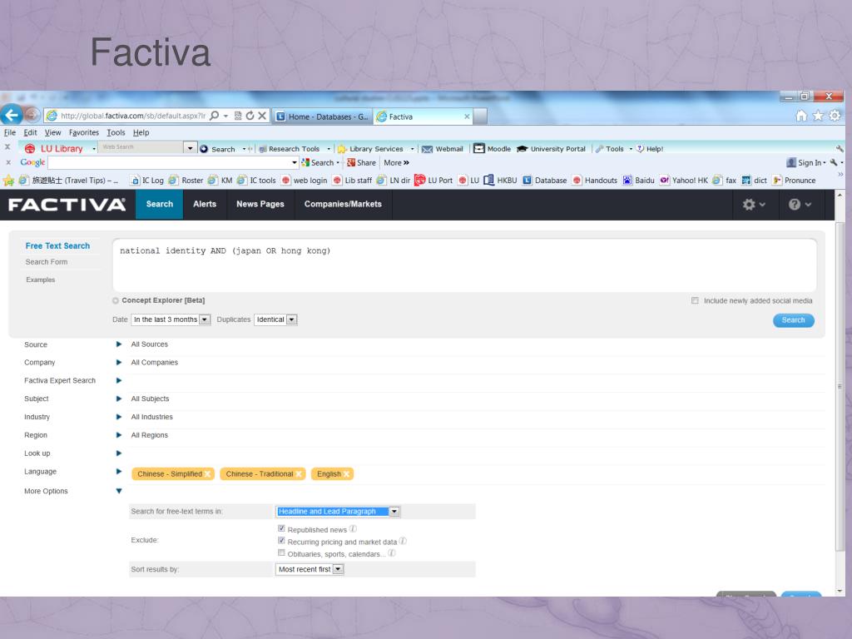Screen dimensions: 852x639
Task: Check Obituaries, sports, calendars exclusion
Action: click(281, 552)
